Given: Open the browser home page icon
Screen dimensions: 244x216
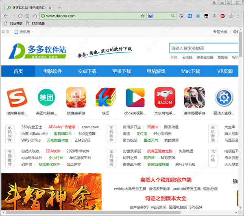Looking at the screenshot, I should tap(27, 16).
